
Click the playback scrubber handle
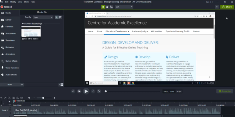click(106, 91)
